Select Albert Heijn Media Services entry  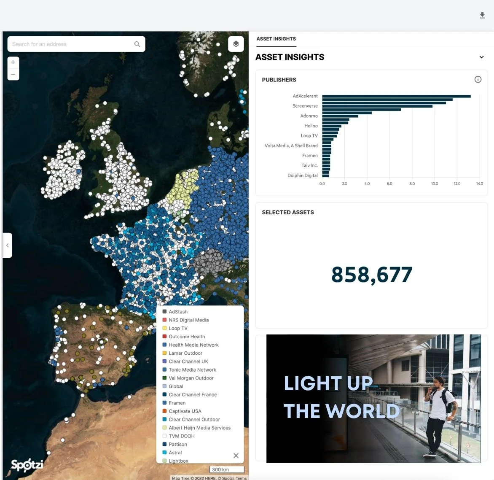point(196,428)
